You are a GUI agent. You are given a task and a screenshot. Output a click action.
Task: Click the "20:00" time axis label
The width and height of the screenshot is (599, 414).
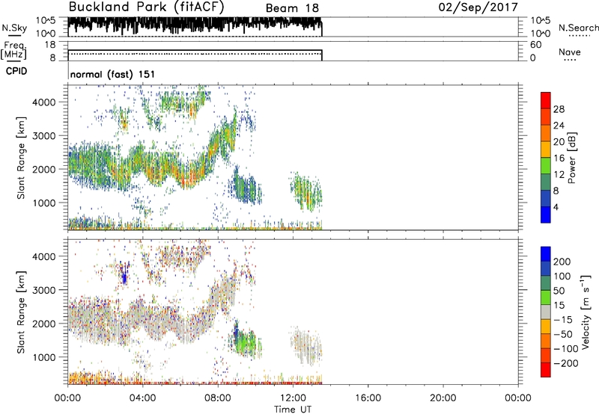click(443, 398)
